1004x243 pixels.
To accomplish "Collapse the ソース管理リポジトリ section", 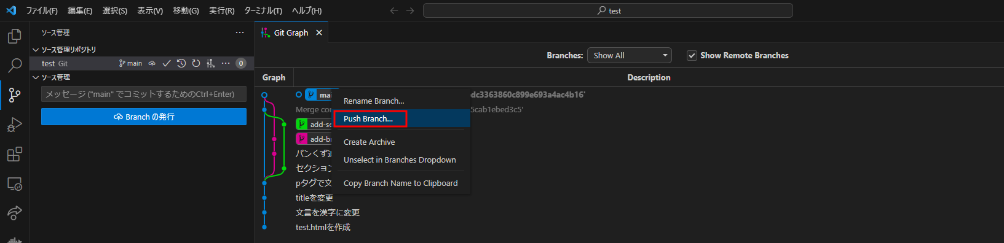I will pos(35,50).
